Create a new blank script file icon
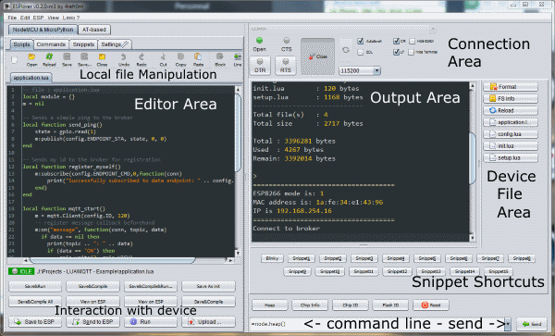Image resolution: width=555 pixels, height=336 pixels. [14, 60]
